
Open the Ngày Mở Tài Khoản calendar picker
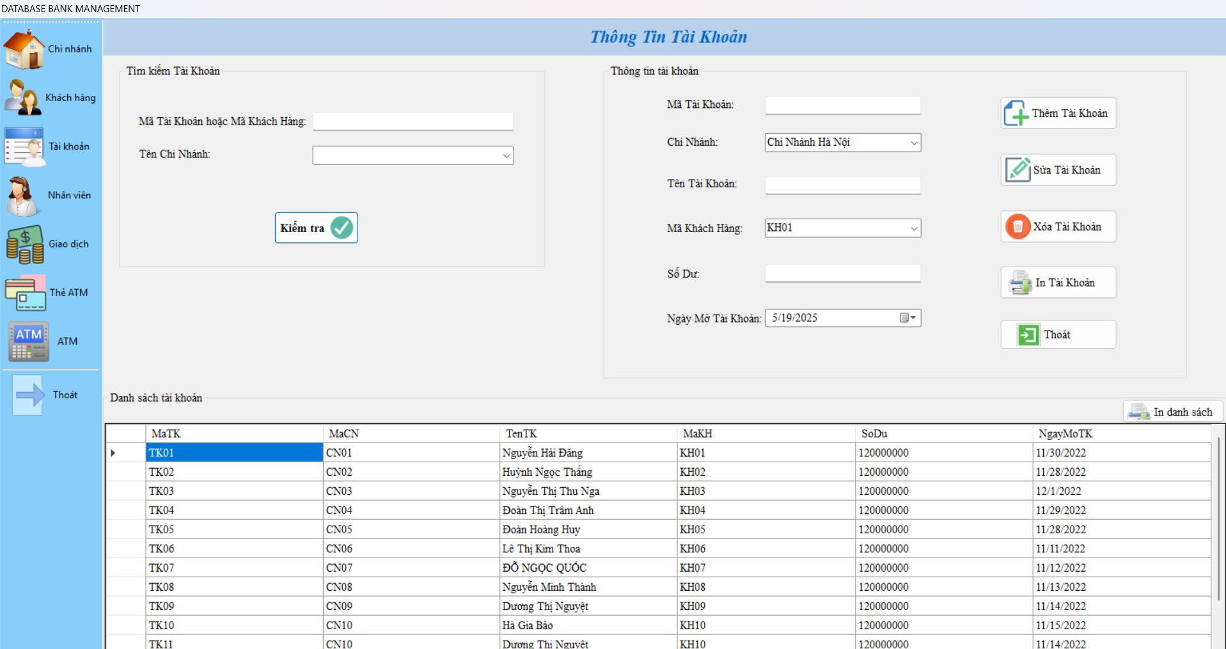point(908,318)
